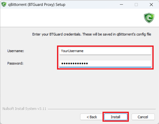
Task: Close the setup window with X
Action: (x=151, y=4)
